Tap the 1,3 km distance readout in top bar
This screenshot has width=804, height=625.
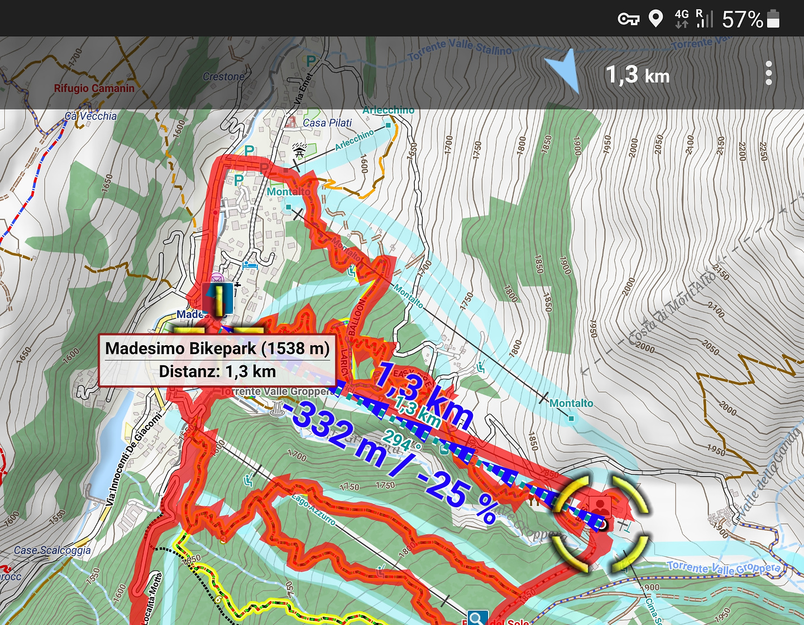coord(638,74)
